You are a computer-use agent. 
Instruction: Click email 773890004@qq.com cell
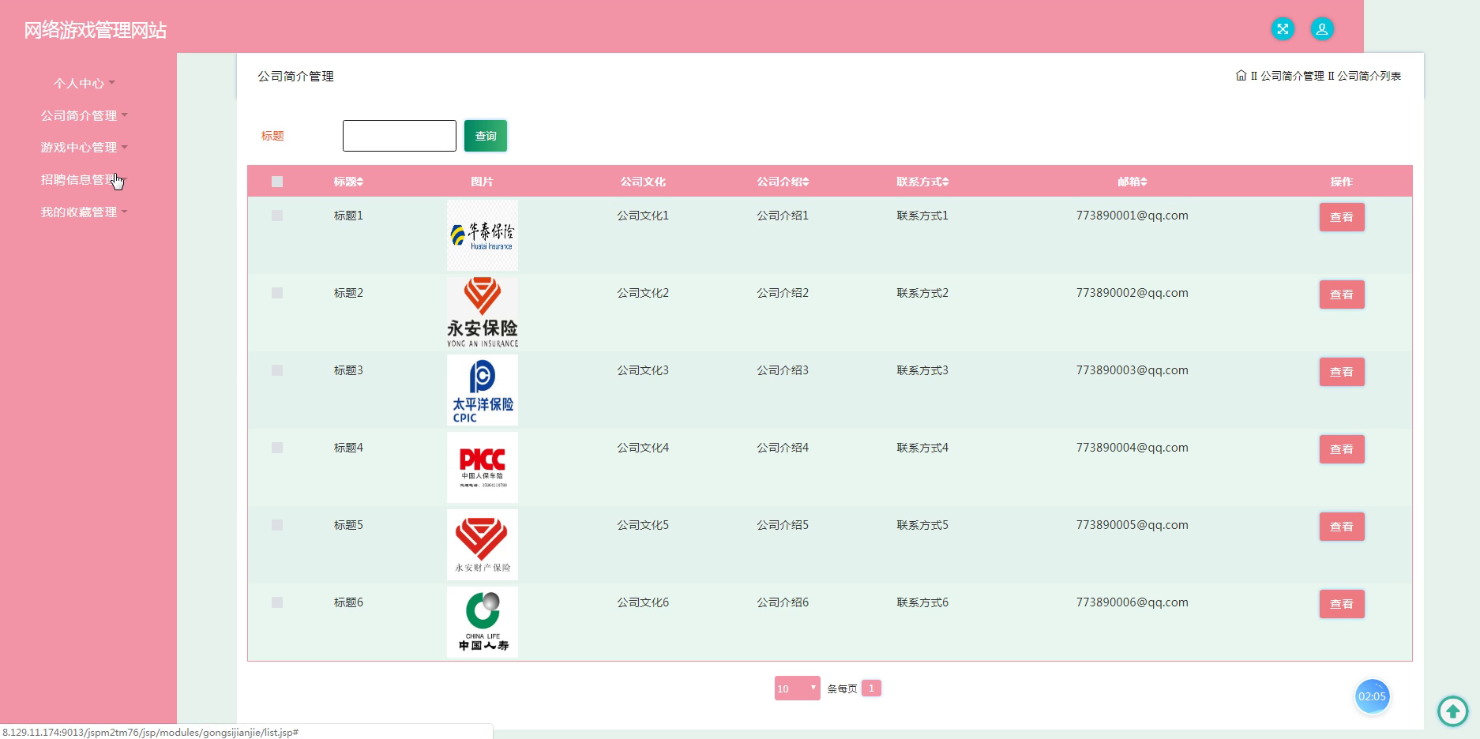pyautogui.click(x=1132, y=448)
